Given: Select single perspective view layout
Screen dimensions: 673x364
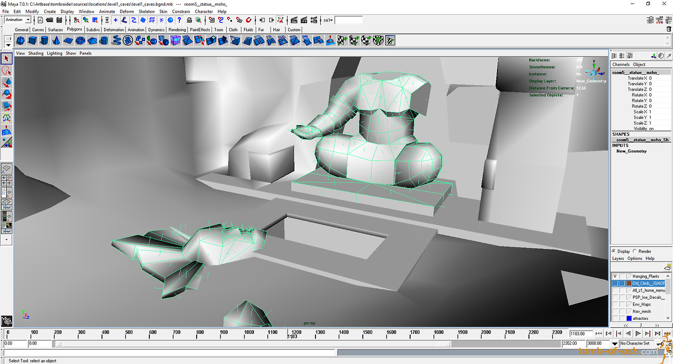Looking at the screenshot, I should (x=6, y=168).
